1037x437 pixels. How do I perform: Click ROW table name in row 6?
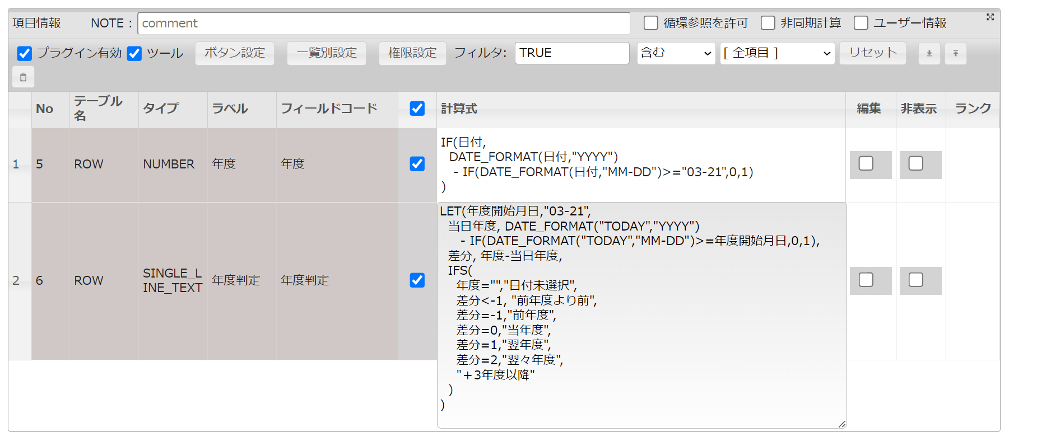tap(104, 281)
